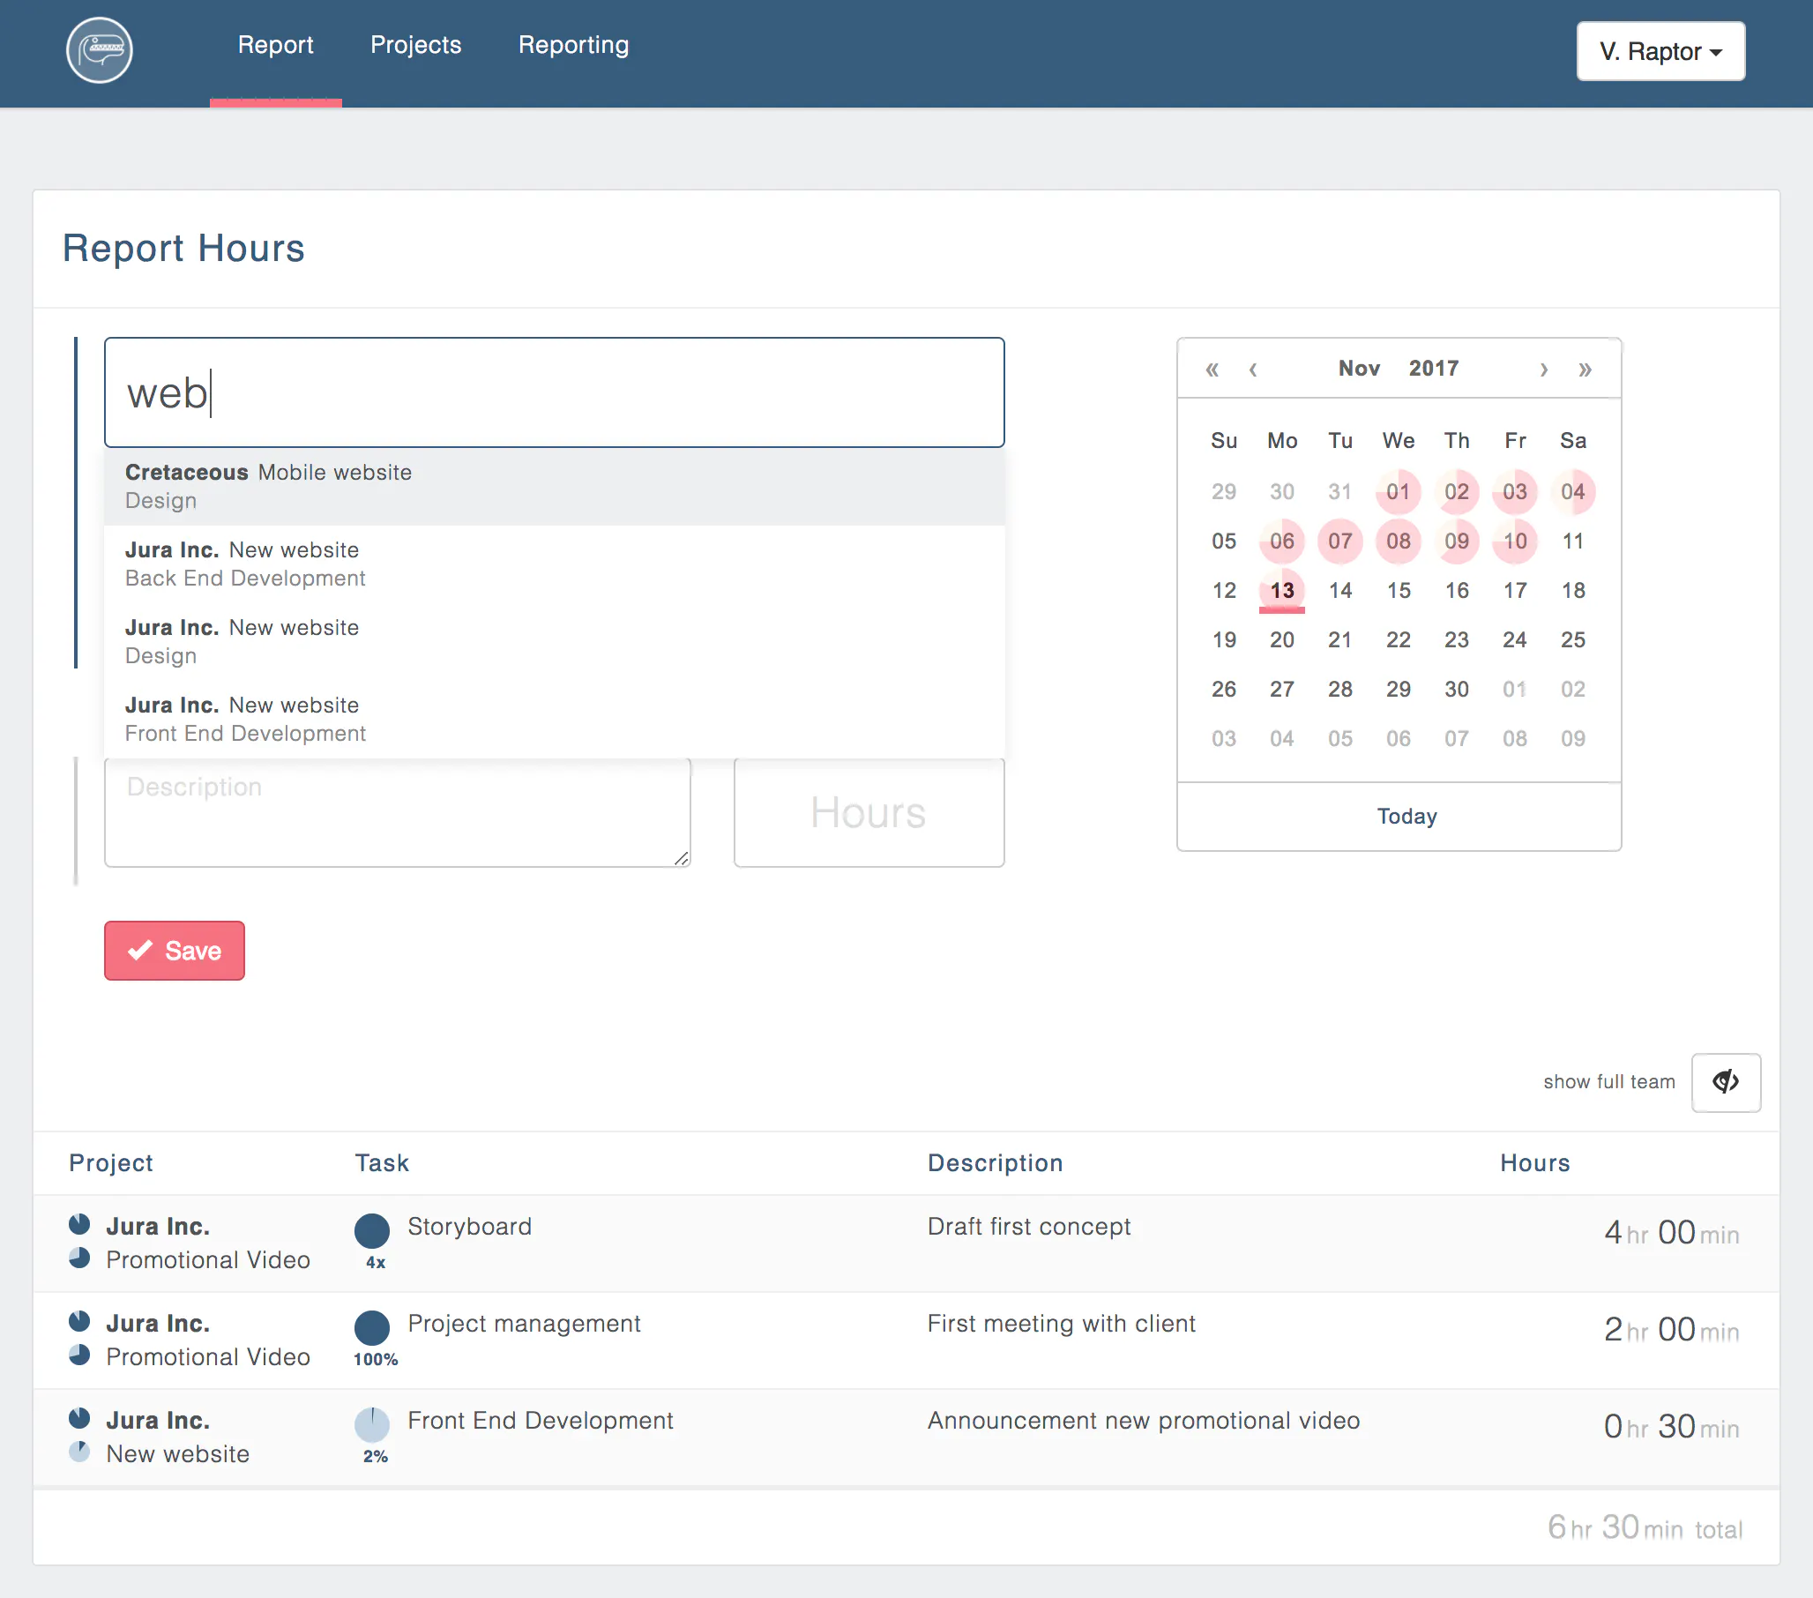Screen dimensions: 1813x1598
Task: Click the Save button checkmark icon
Action: pyautogui.click(x=140, y=951)
